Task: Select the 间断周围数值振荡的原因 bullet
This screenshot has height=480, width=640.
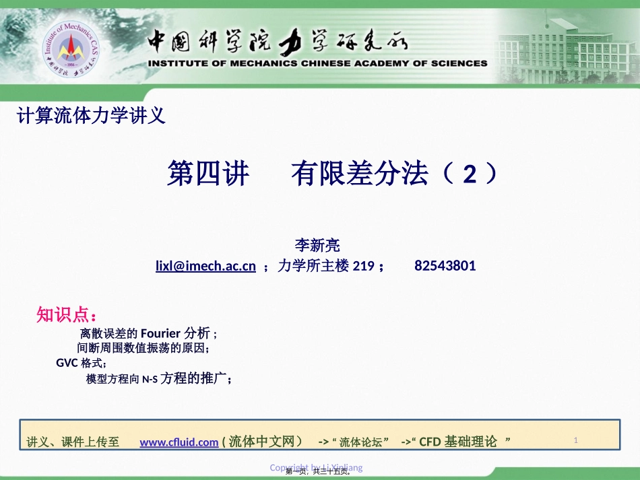Action: [143, 348]
